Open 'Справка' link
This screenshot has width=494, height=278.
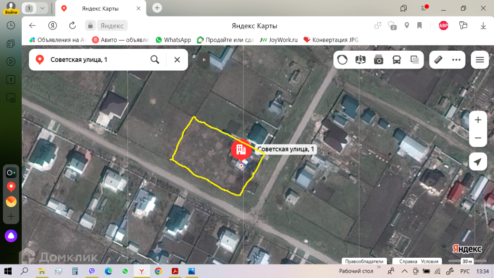click(408, 261)
